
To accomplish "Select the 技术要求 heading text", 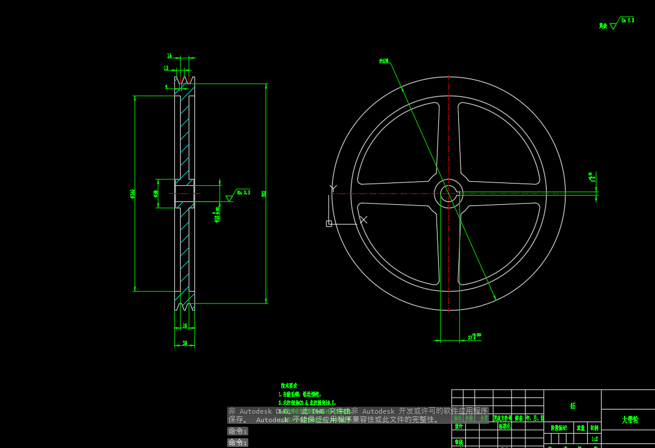I will [x=288, y=385].
